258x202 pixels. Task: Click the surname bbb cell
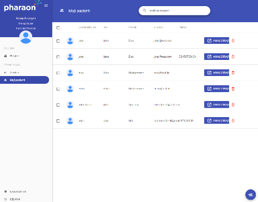coord(131,120)
